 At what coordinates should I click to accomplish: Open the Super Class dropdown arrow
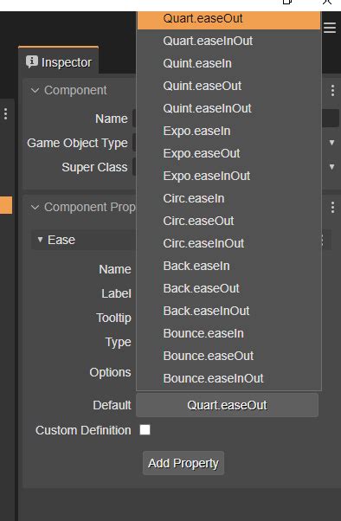pos(331,166)
